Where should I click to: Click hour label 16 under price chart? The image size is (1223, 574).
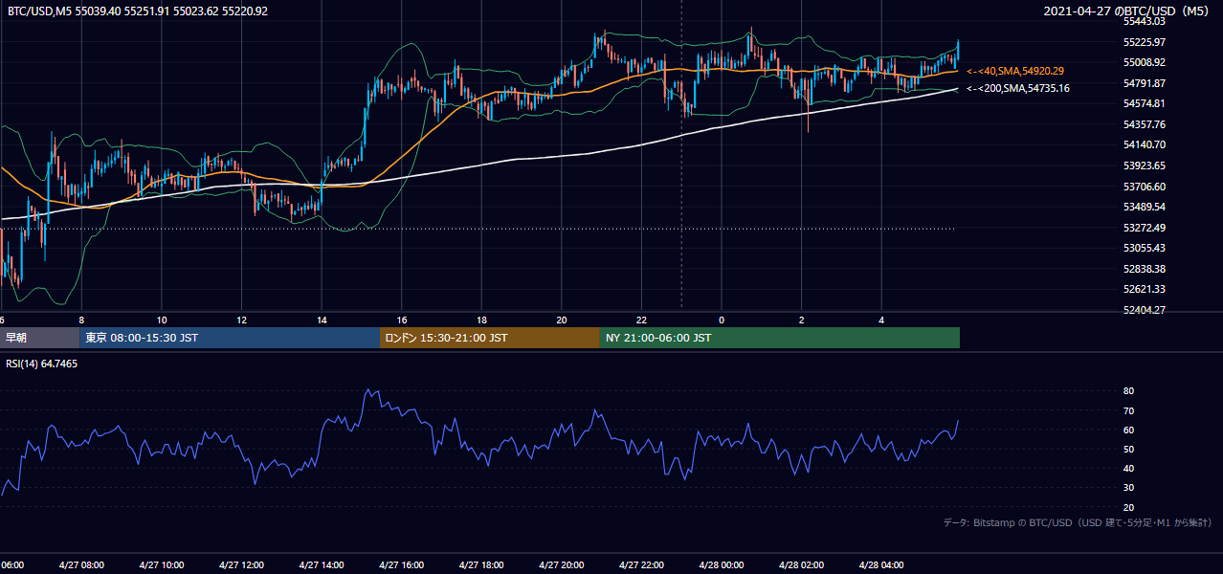402,320
